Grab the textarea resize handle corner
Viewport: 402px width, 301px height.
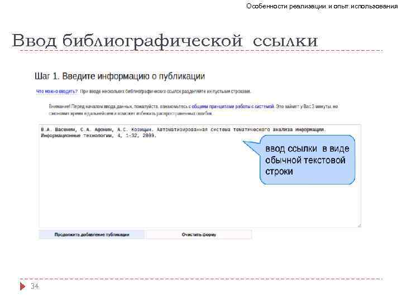pos(359,226)
